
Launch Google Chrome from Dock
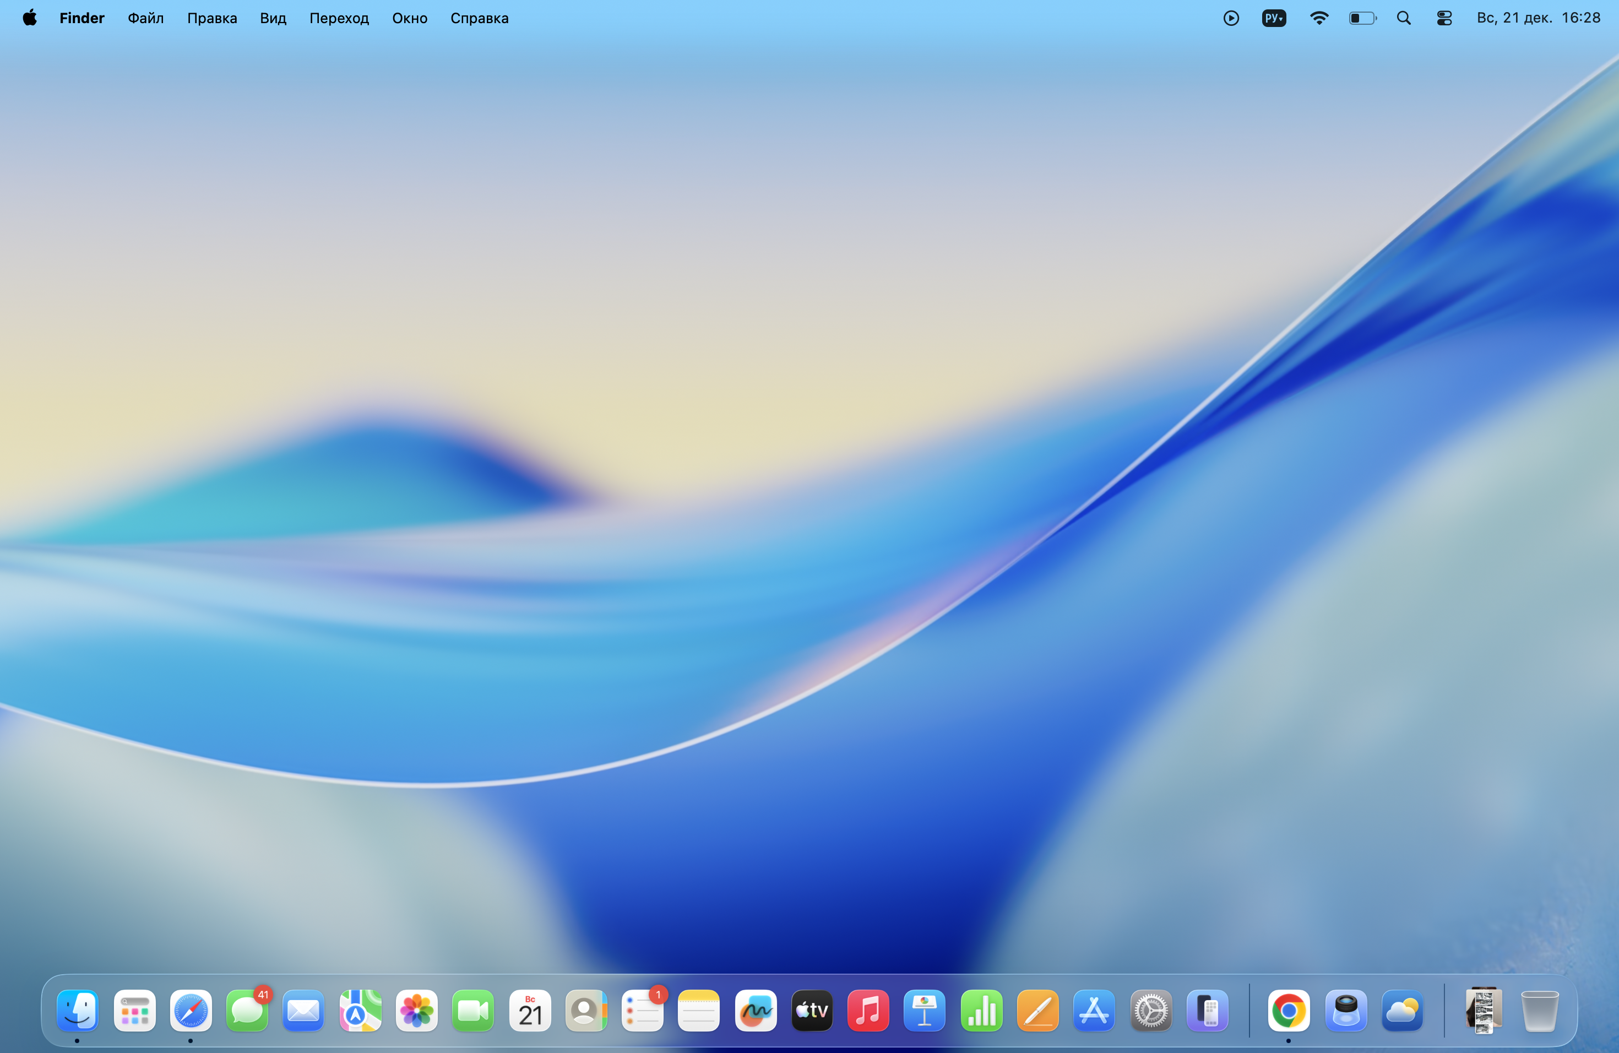(x=1289, y=1010)
